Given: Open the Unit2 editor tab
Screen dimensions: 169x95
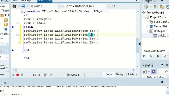Looking at the screenshot, I should 45,1.
